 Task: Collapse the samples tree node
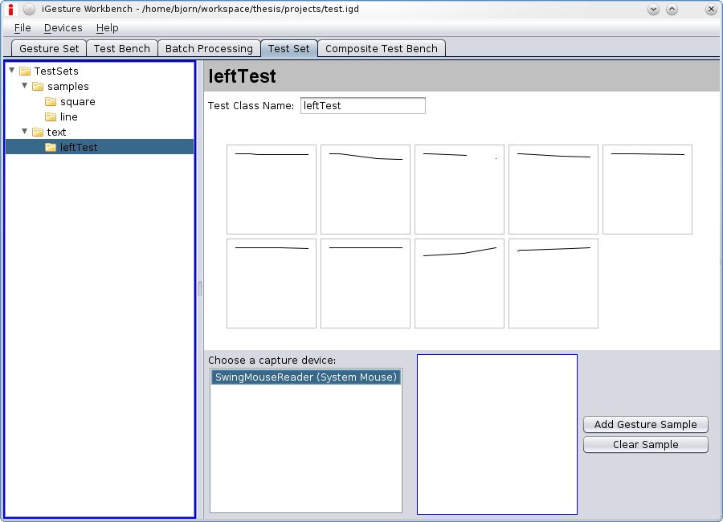(25, 86)
